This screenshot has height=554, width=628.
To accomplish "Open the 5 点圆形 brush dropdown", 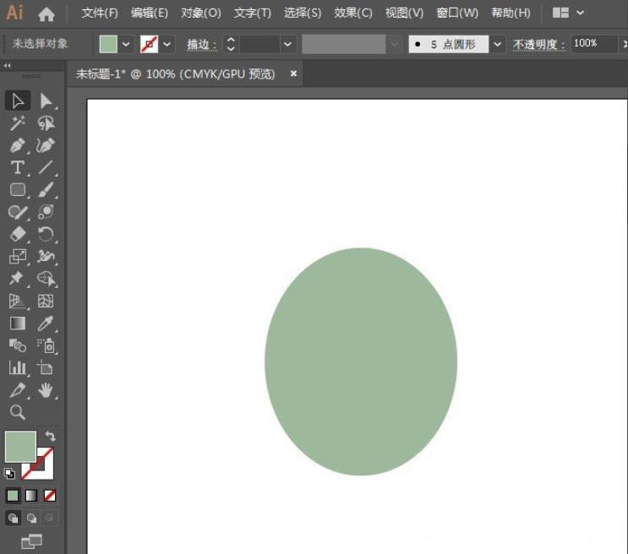I will tap(497, 44).
